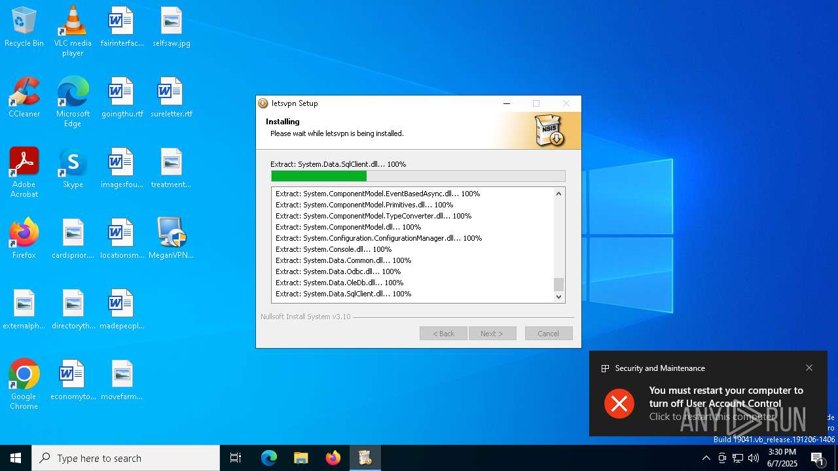Show hidden system tray icons

pos(706,458)
